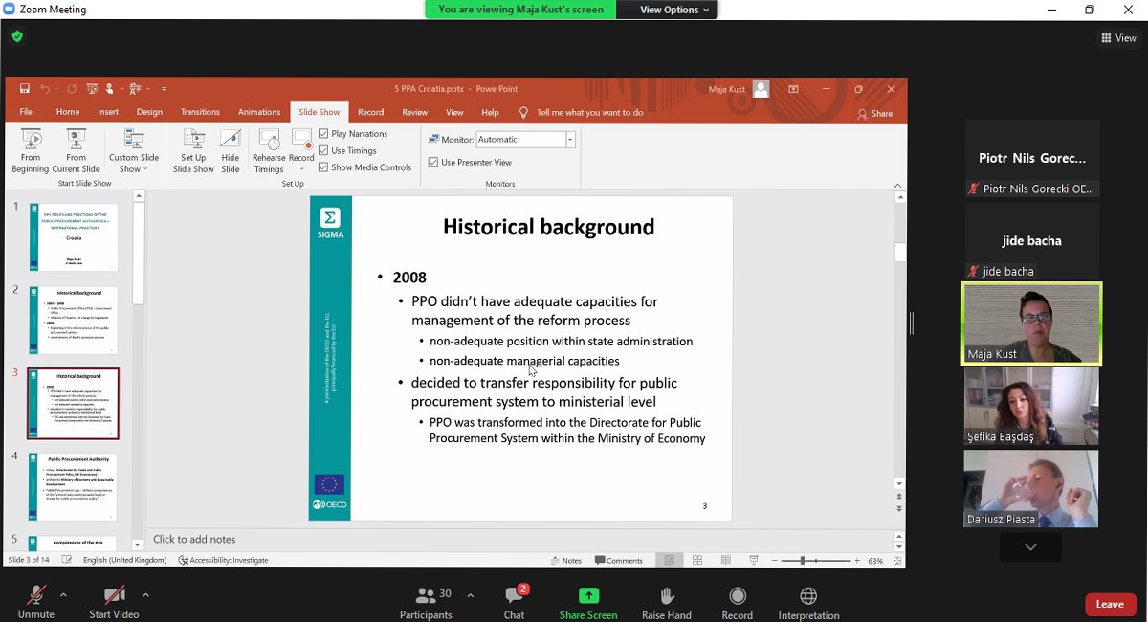Toggle Use Presenter View checkbox
This screenshot has width=1148, height=622.
433,162
